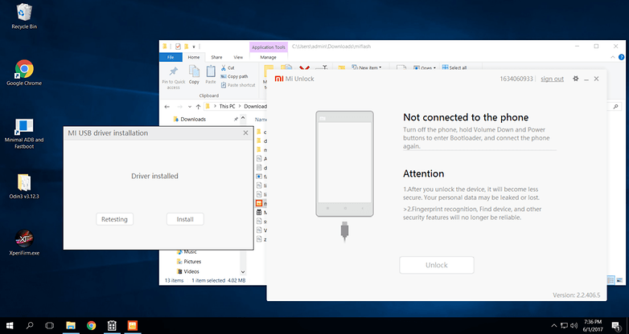This screenshot has width=629, height=334.
Task: Click the volume icon in system tray
Action: coord(573,326)
